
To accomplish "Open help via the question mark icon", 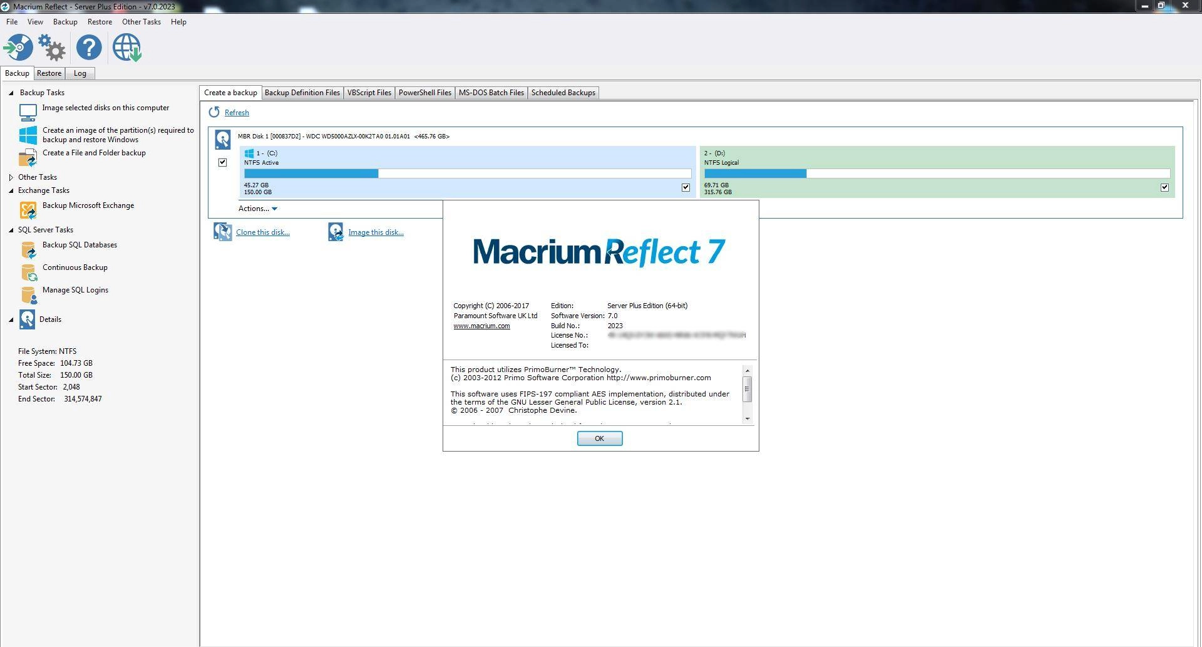I will (x=89, y=48).
